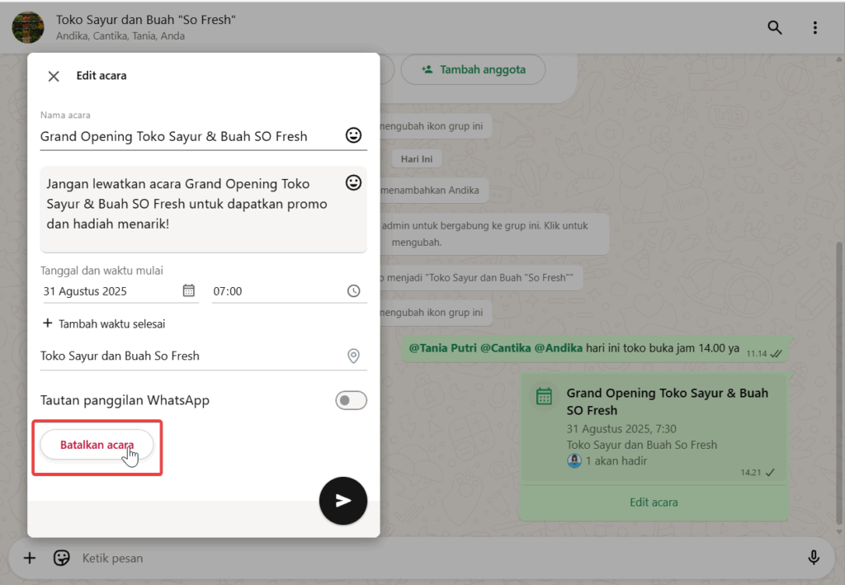Screen dimensions: 845x585
Task: Toggle Tautan panggilan WhatsApp switch
Action: click(x=351, y=401)
